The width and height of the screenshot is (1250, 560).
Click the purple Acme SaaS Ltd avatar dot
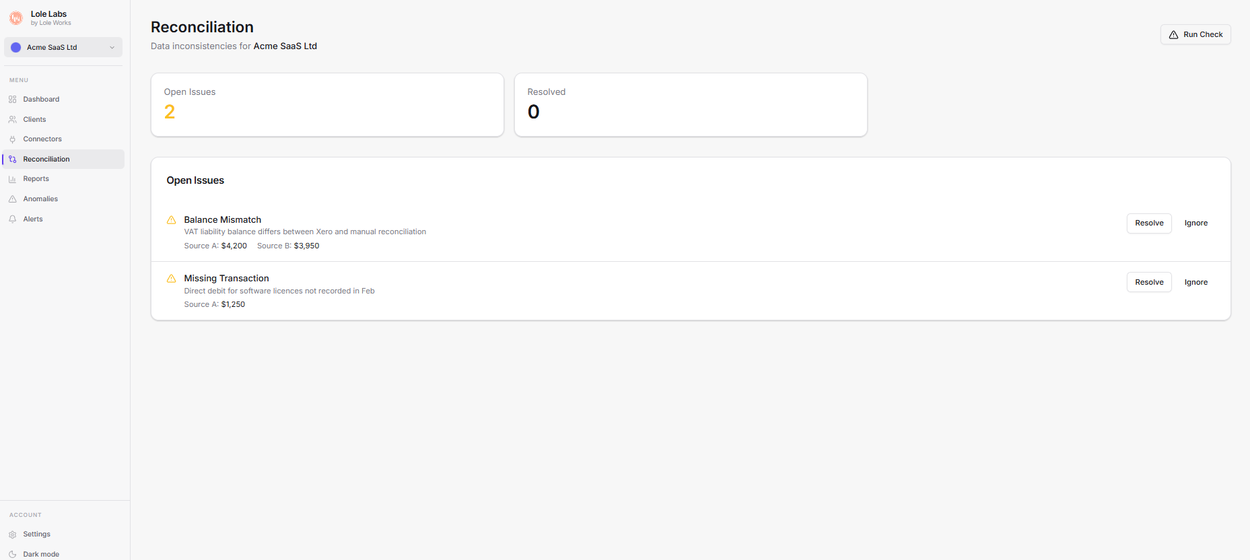16,47
